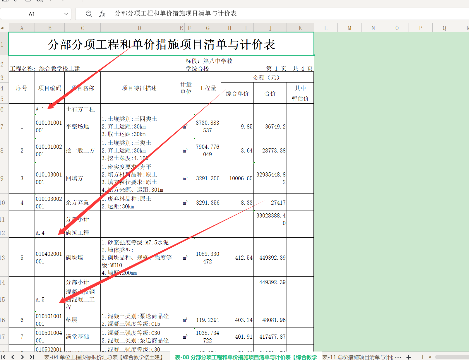Click the 412.54 unit price cell
Viewport: 469px width, 360px height.
click(237, 258)
